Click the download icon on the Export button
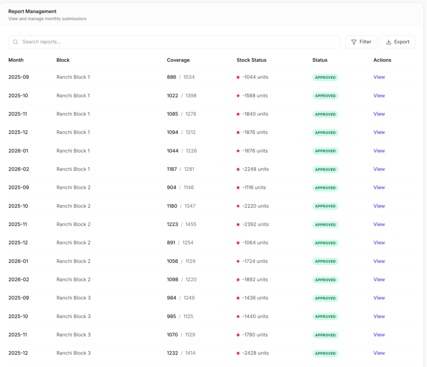Screen dimensions: 427x367 click(389, 42)
